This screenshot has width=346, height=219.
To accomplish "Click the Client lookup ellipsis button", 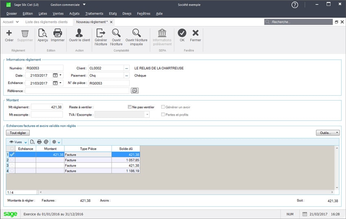I will click(127, 68).
